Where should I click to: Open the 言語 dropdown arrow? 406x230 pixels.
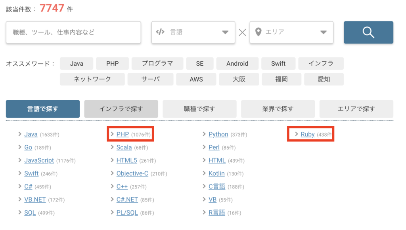(x=225, y=32)
